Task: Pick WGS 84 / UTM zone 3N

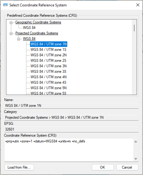Action: (x=48, y=66)
